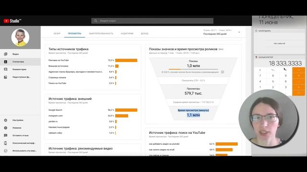The width and height of the screenshot is (307, 172).
Task: Click the info icon under Показы
Action: (x=223, y=72)
